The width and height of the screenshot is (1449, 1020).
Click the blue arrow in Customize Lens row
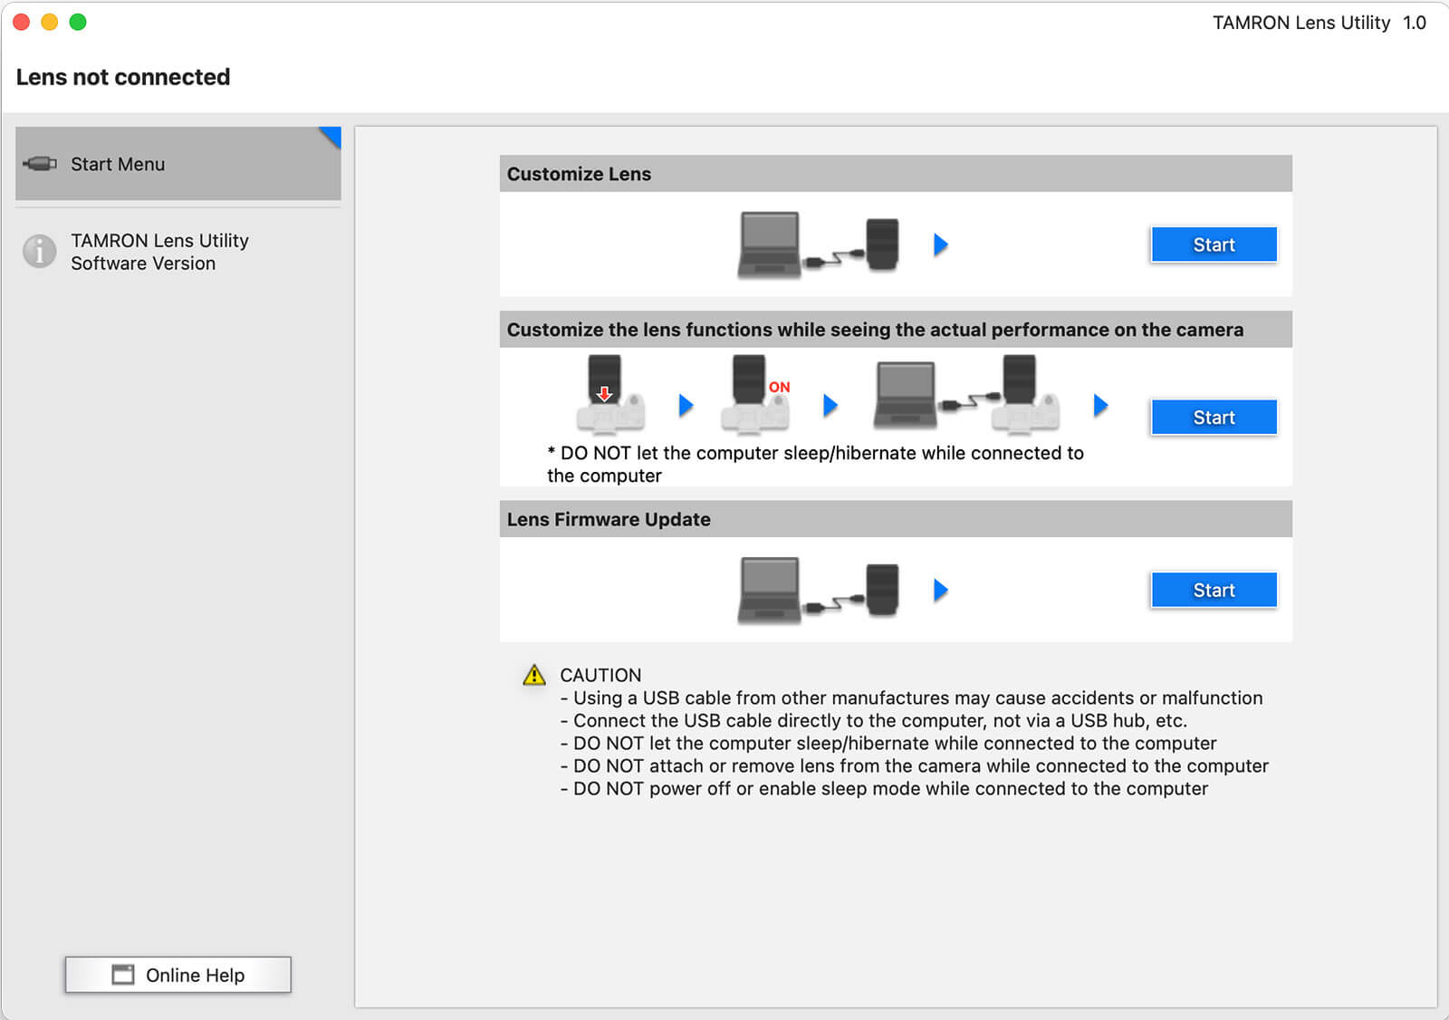click(x=941, y=245)
